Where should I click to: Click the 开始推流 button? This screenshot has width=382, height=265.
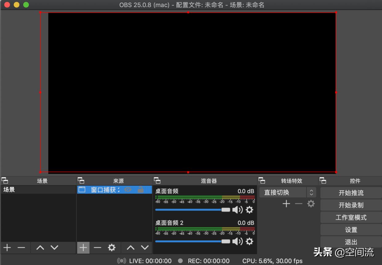pyautogui.click(x=351, y=193)
